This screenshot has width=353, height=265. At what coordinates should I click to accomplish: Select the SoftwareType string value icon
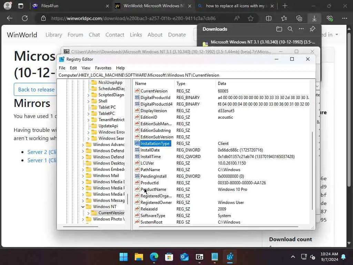[137, 215]
